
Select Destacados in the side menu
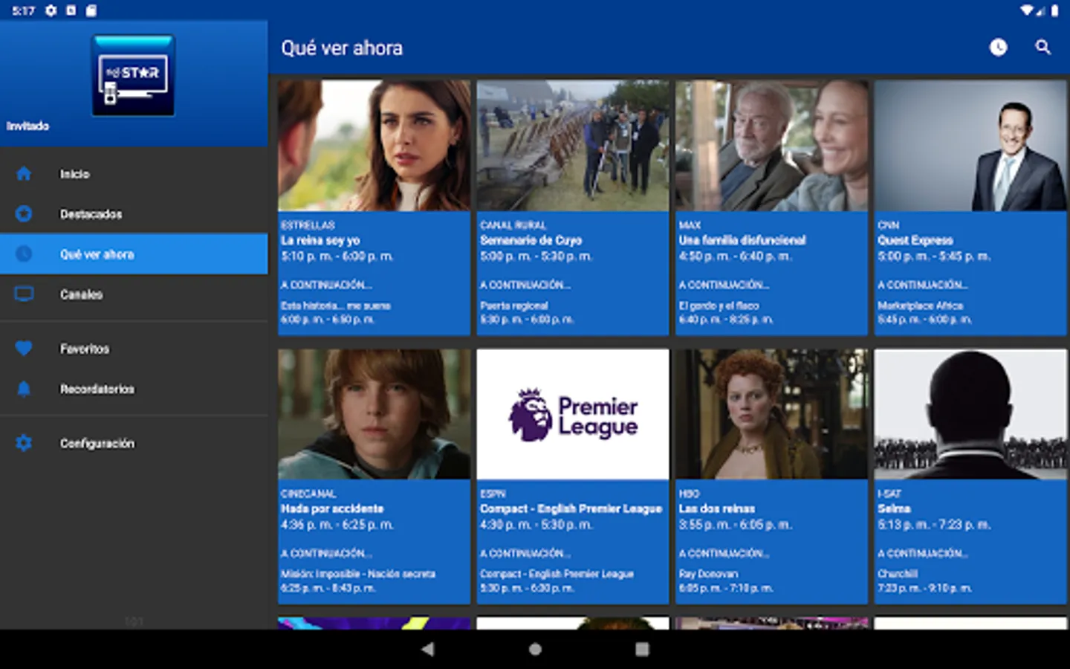pyautogui.click(x=134, y=214)
